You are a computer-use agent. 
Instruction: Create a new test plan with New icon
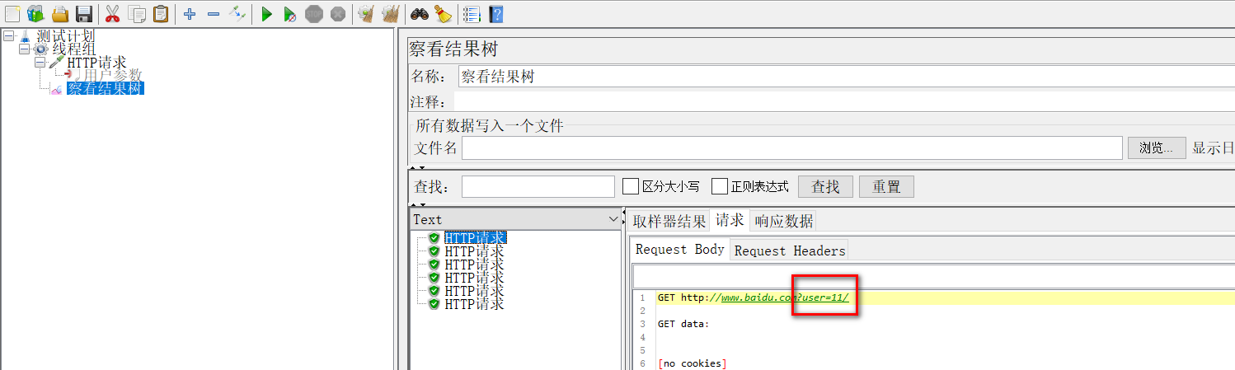click(12, 13)
